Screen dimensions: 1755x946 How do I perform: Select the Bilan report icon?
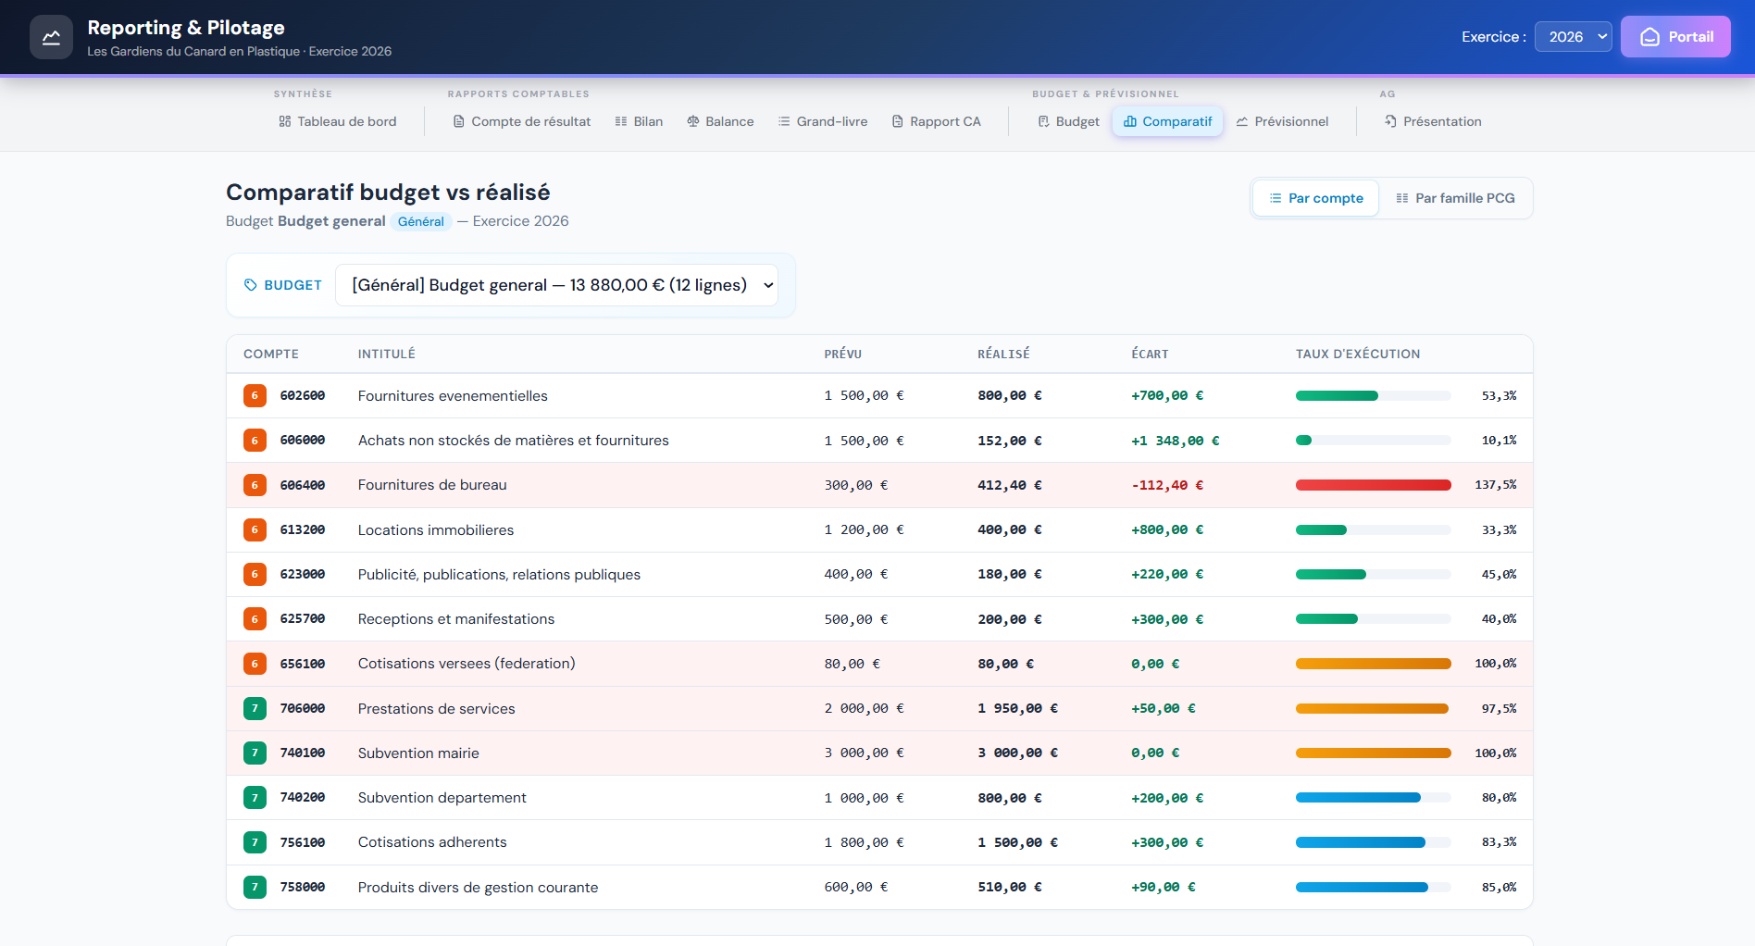(618, 120)
